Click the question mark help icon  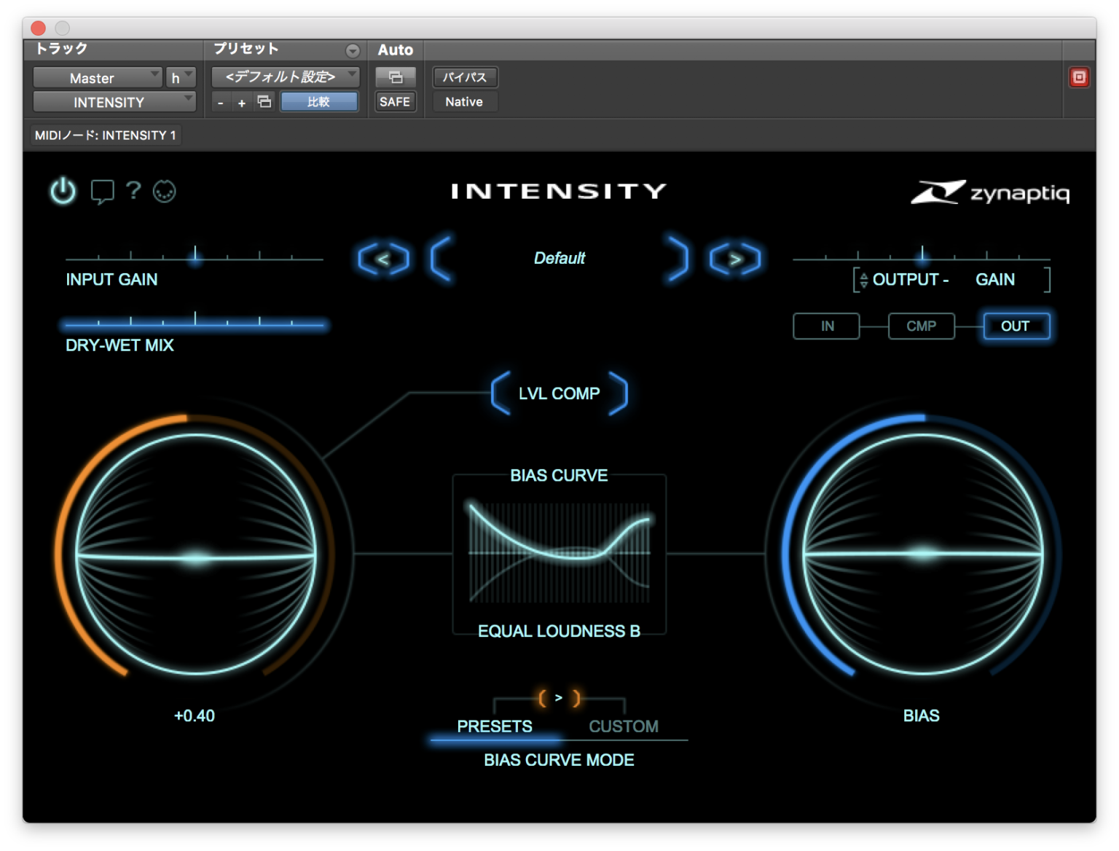point(133,191)
